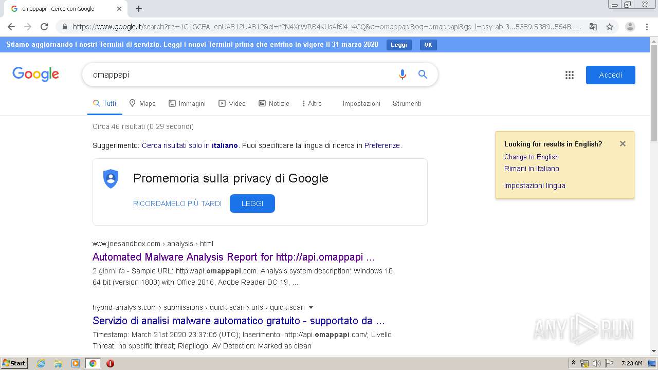Reload the current page

click(44, 27)
